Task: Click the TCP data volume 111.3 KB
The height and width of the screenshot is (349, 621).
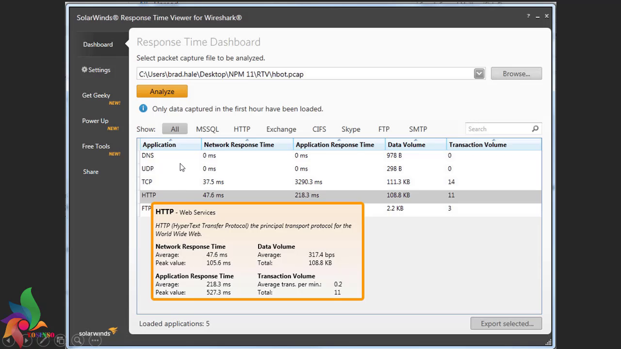Action: point(399,182)
